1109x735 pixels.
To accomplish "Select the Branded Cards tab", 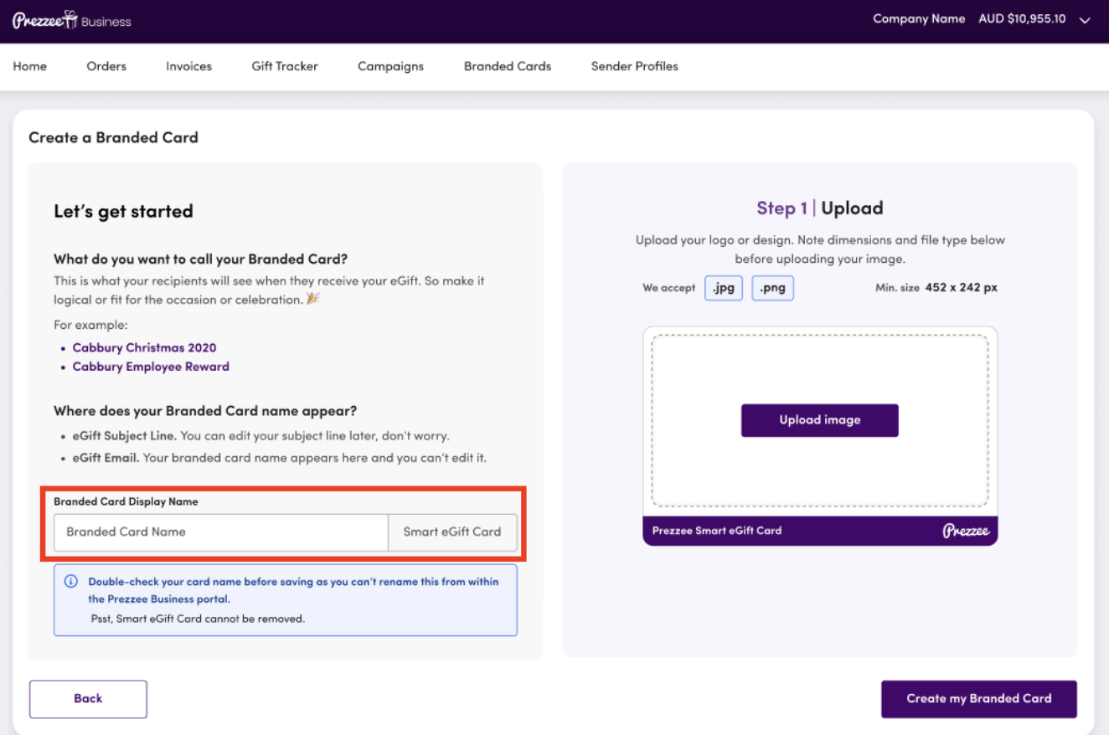I will coord(508,66).
